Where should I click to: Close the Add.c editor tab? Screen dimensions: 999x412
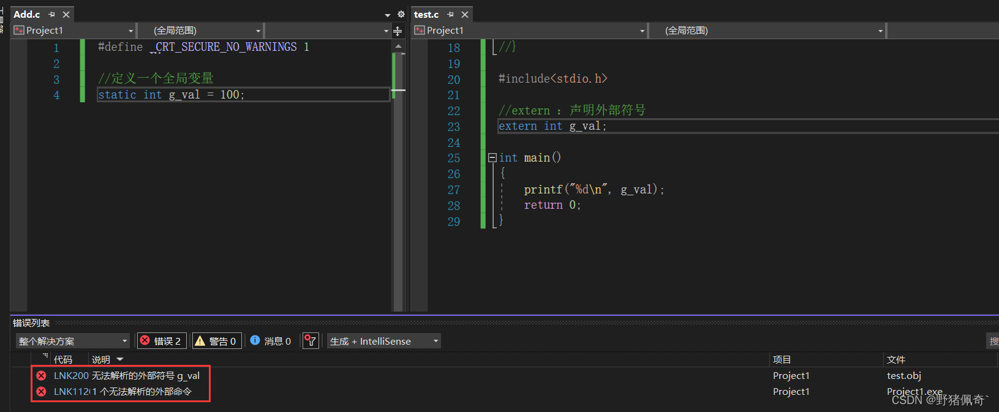coord(66,14)
